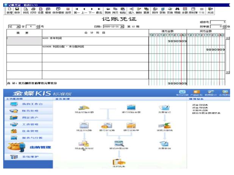
Task: Open 往来管理 in KIS sidebar
Action: (x=29, y=131)
